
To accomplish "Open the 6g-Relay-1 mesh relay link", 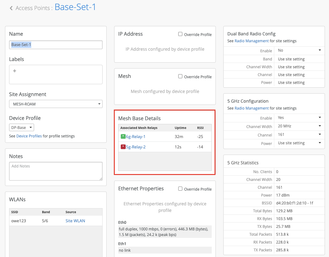I will click(136, 136).
